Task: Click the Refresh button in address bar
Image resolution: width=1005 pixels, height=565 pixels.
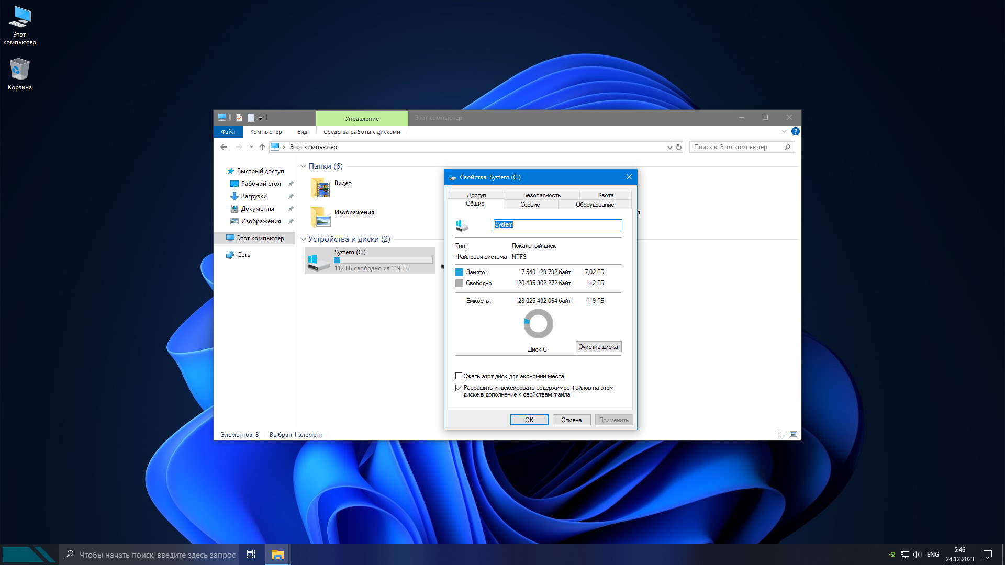Action: 679,147
